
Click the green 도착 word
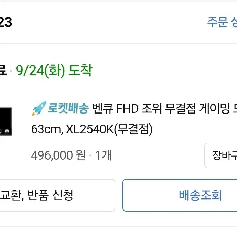click(x=80, y=71)
